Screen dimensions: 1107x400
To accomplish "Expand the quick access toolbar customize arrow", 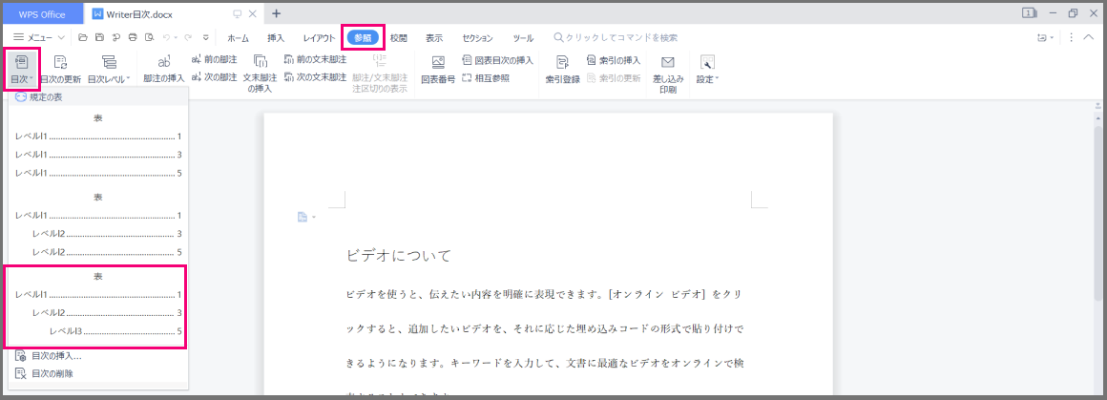I will 206,37.
